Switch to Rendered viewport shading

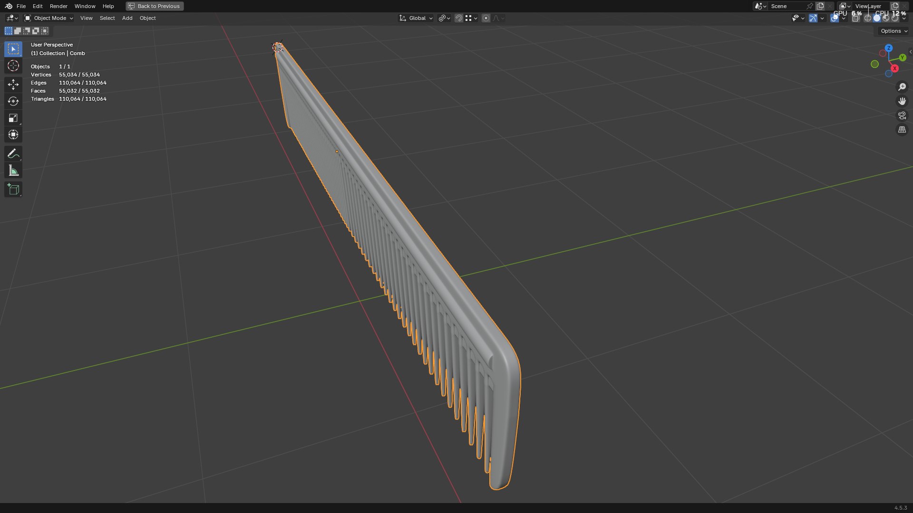[x=895, y=18]
